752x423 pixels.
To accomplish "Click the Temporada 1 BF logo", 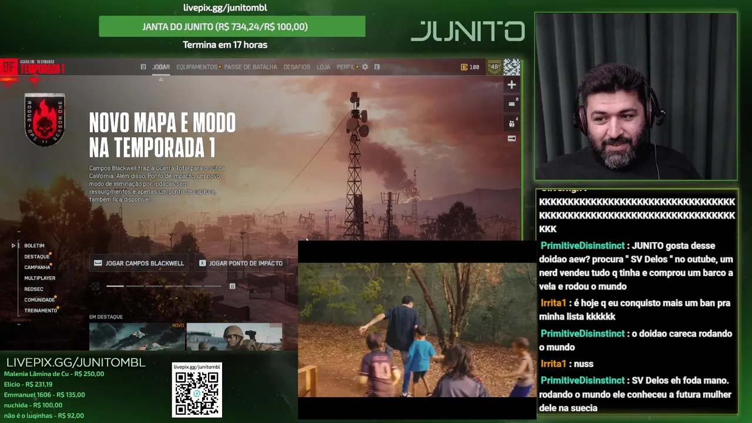I will click(x=33, y=68).
